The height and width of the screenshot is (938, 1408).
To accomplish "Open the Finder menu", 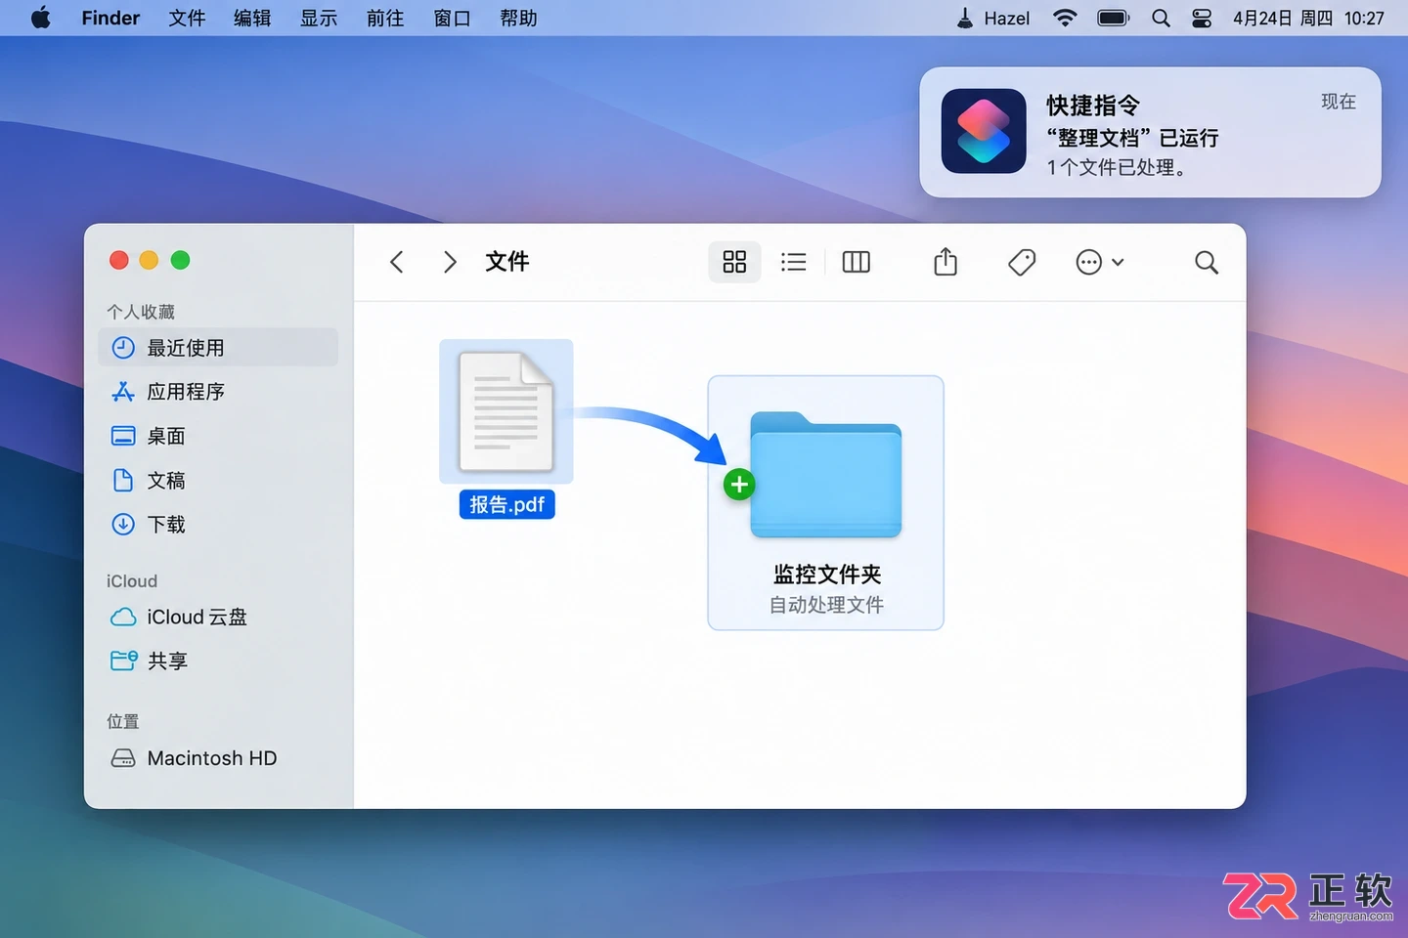I will click(x=110, y=18).
